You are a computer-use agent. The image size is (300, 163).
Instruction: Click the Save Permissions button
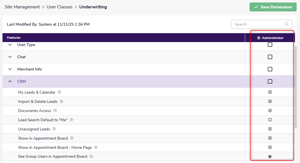pos(273,7)
